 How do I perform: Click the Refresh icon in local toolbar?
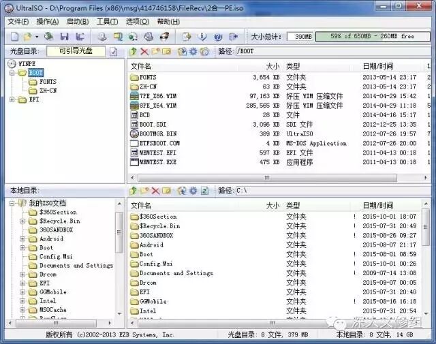204,191
